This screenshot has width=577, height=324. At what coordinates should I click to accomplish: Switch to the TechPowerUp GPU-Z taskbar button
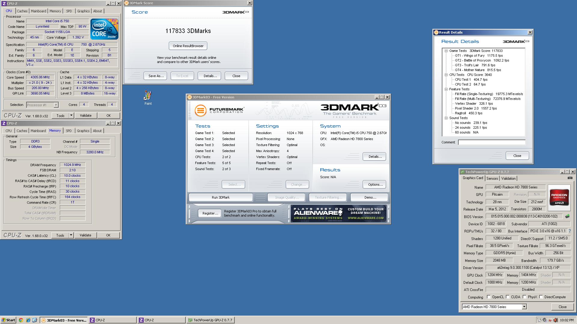pyautogui.click(x=210, y=320)
